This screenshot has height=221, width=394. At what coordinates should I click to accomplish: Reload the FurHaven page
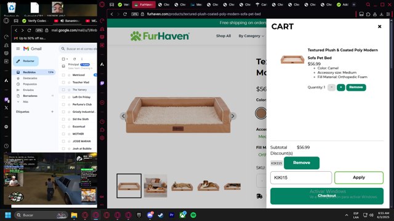pos(125,14)
